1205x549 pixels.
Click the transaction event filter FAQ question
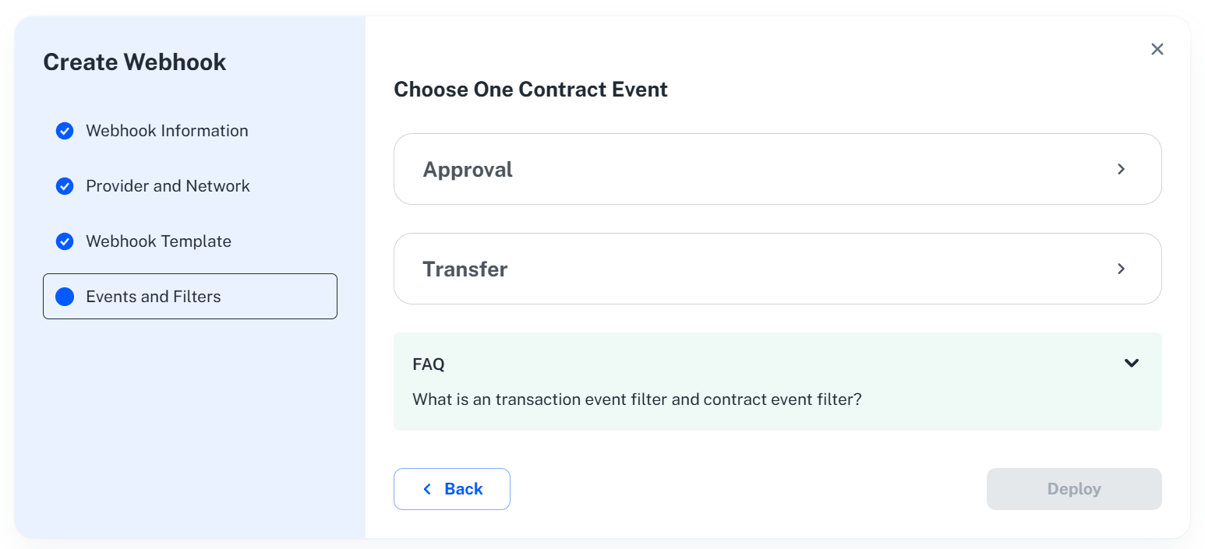coord(637,399)
